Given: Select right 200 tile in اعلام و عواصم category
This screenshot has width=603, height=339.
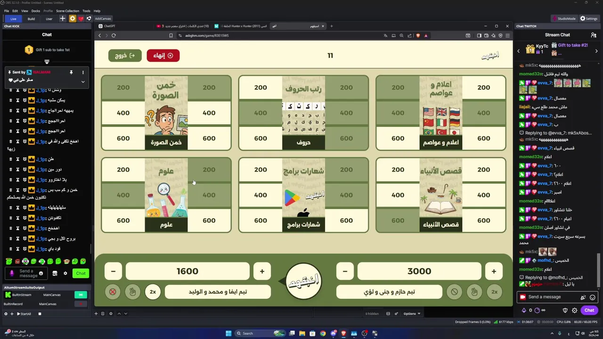Looking at the screenshot, I should (x=483, y=88).
